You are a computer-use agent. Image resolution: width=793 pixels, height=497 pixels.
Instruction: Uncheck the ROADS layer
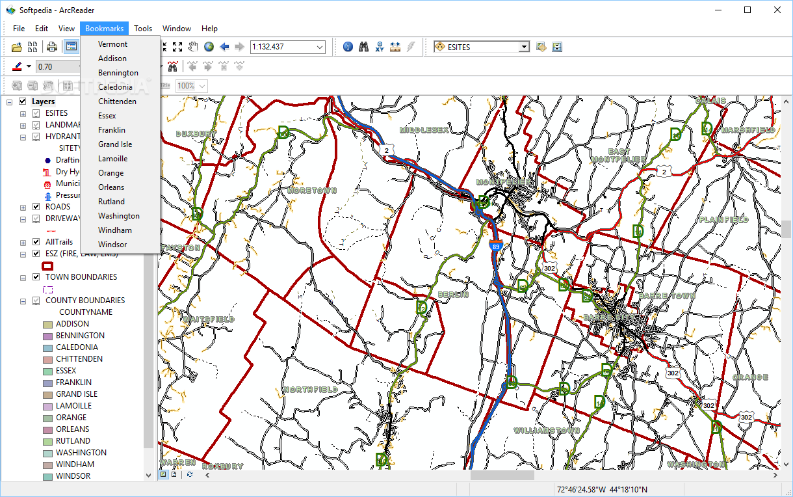[x=36, y=207]
